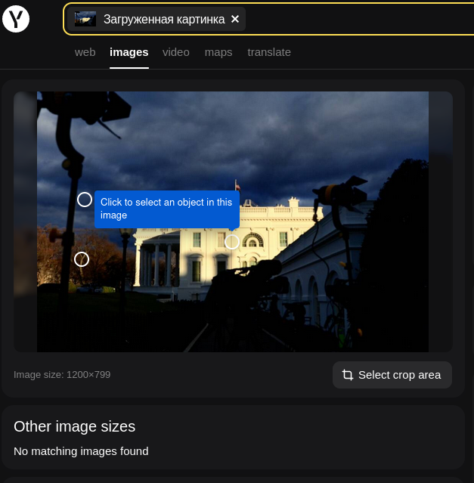474x483 pixels.
Task: Click the 'Image size: 1200×799' text
Action: tap(62, 375)
